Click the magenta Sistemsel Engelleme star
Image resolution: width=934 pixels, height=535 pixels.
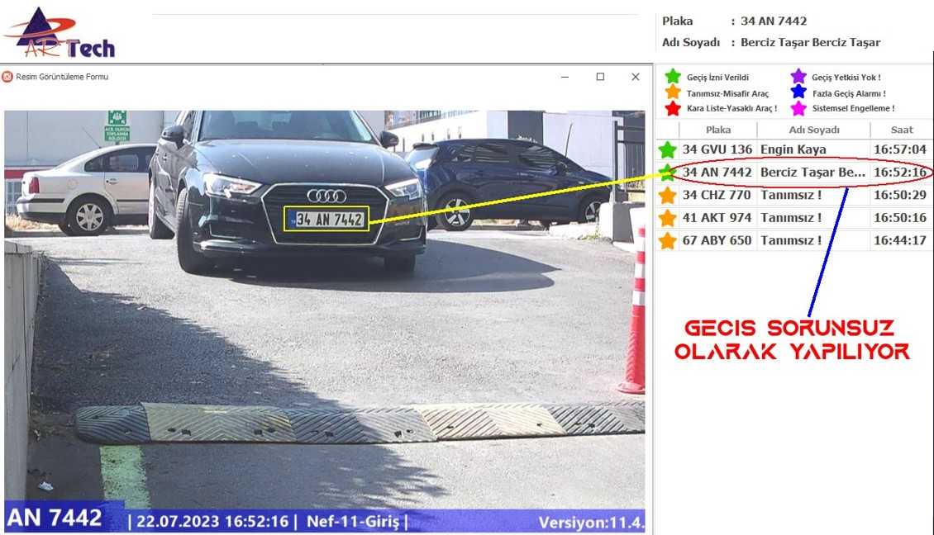pos(798,108)
